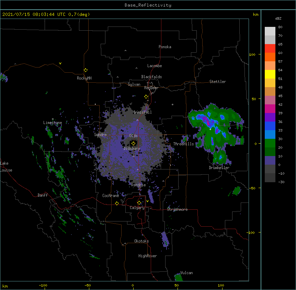This screenshot has height=290, width=296.
Task: Pick the red 60-65 dBZ legend swatch
Action: point(270,49)
